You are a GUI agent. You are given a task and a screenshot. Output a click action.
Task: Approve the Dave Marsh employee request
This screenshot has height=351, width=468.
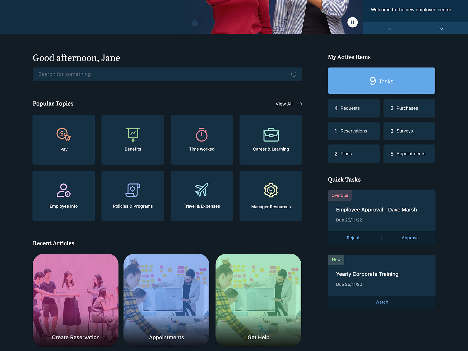click(x=410, y=238)
